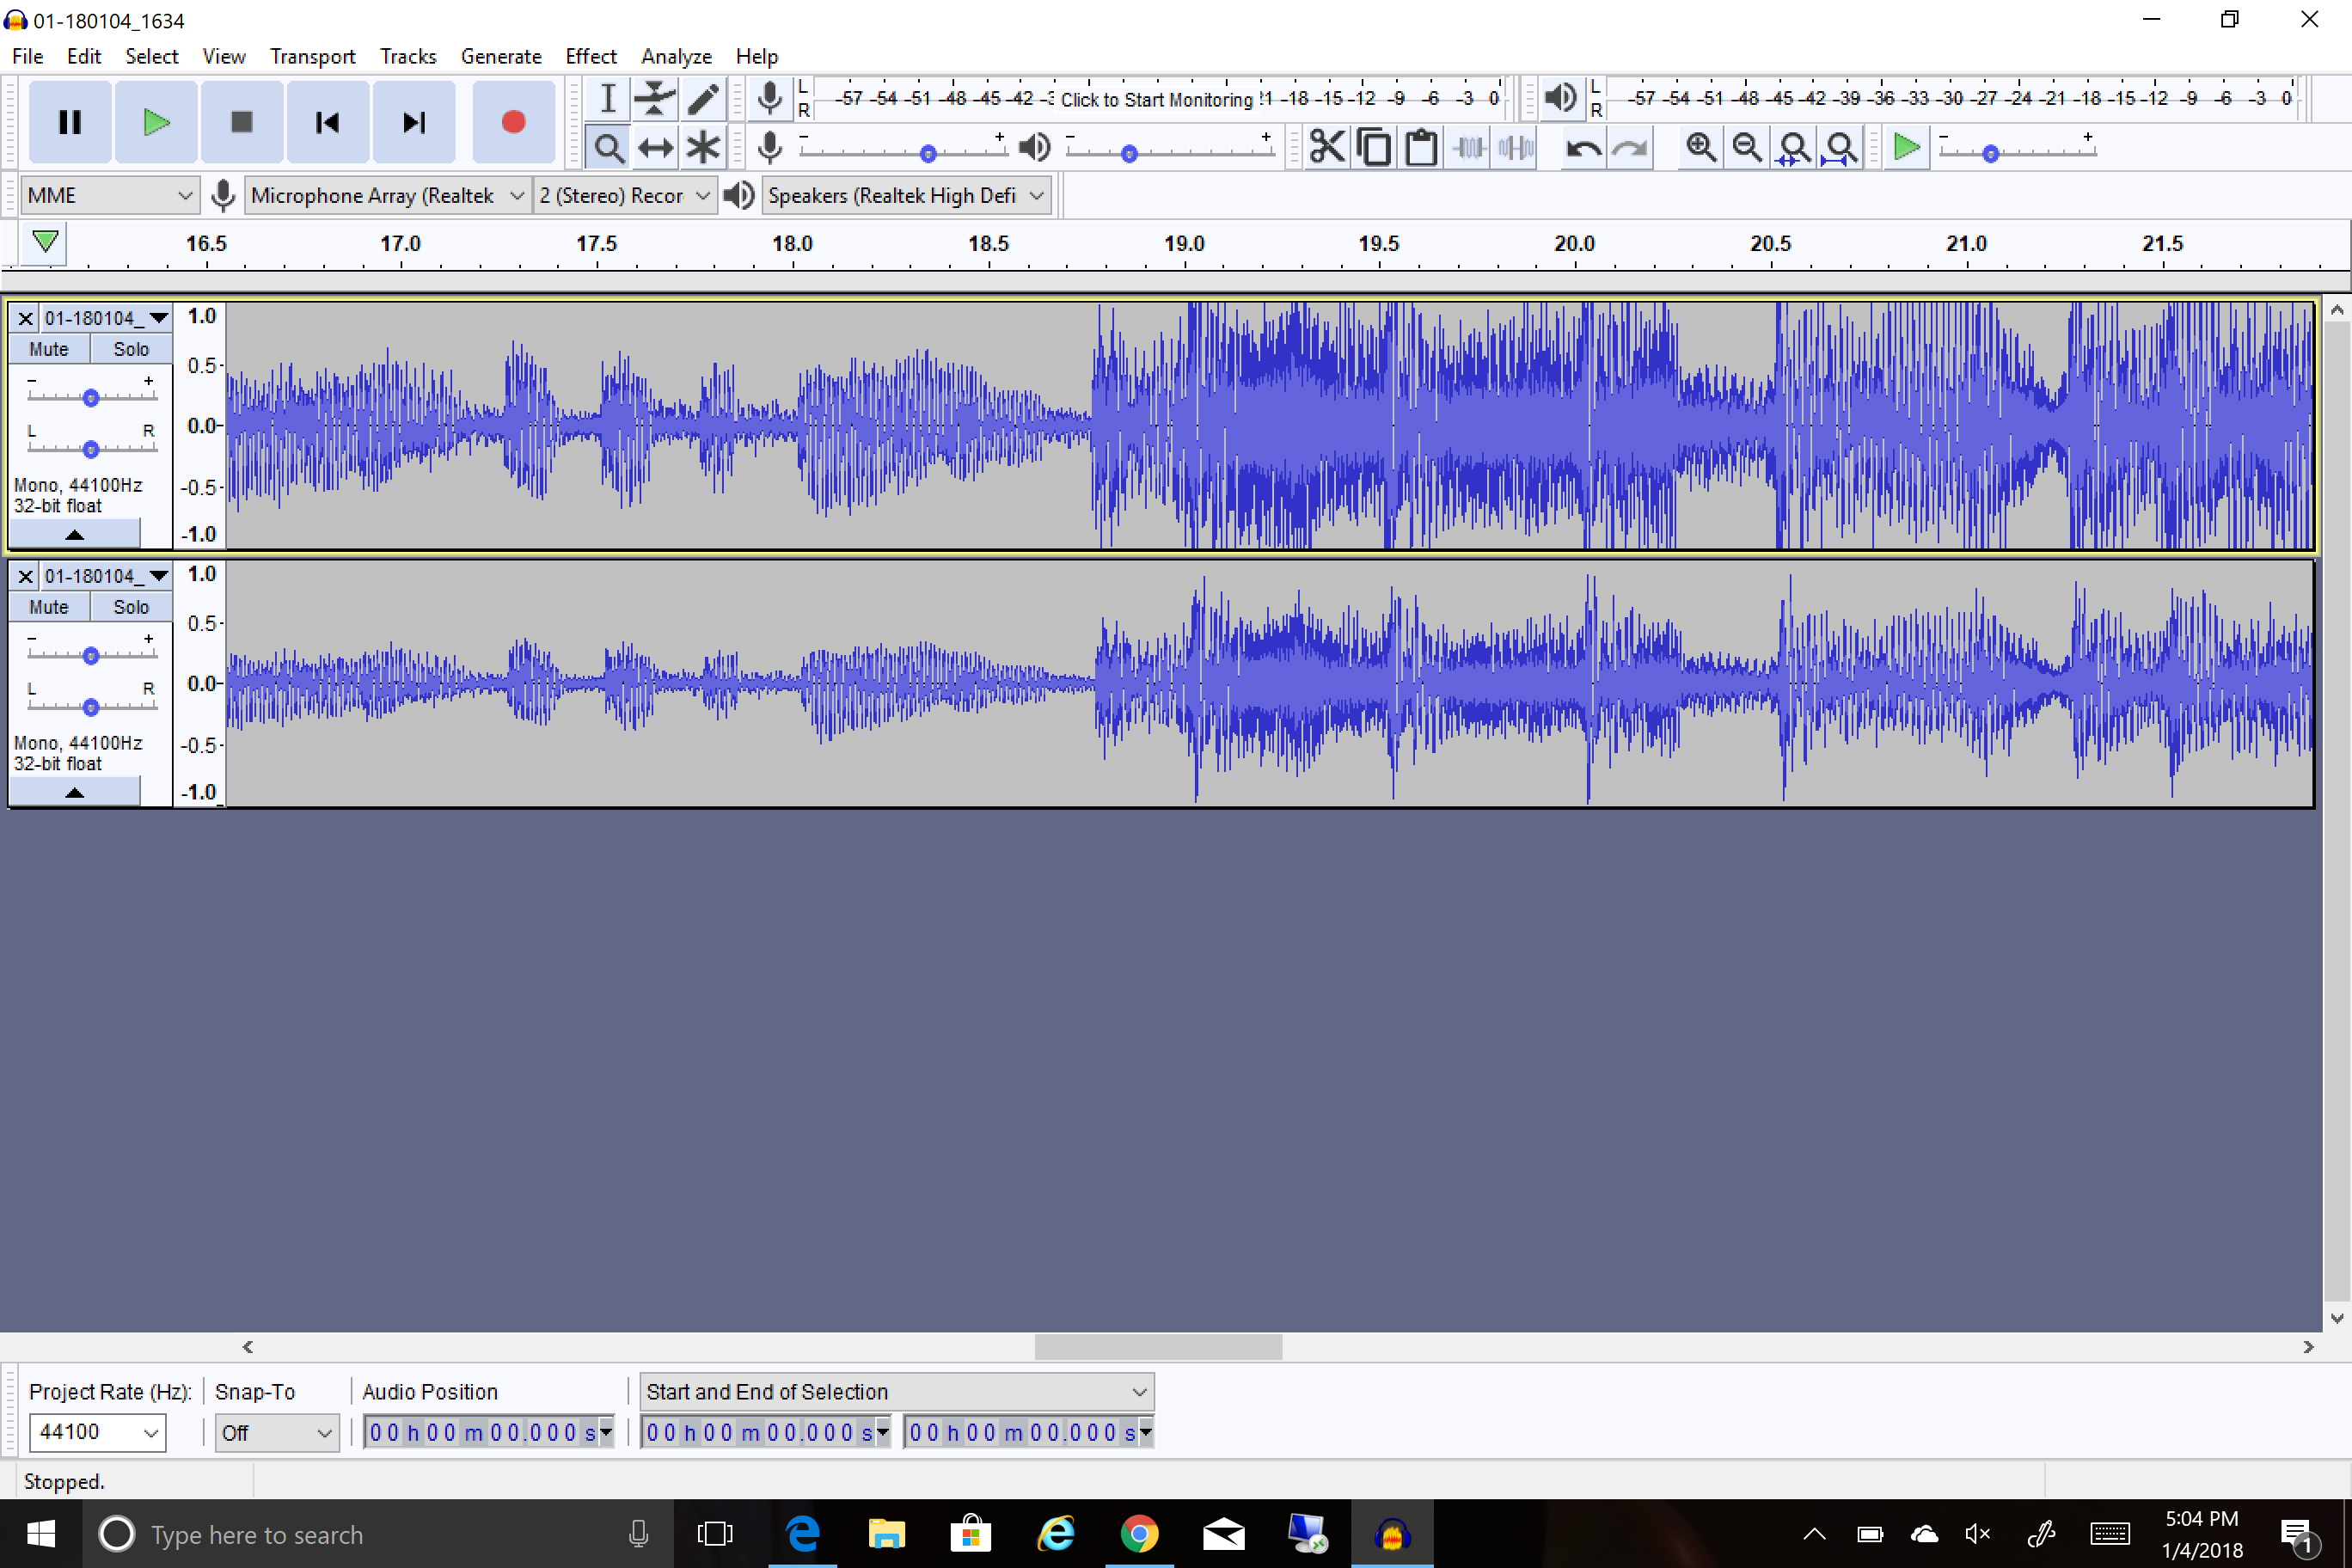This screenshot has width=2352, height=1568.
Task: Click the playback volume slider handle
Action: tap(1129, 153)
